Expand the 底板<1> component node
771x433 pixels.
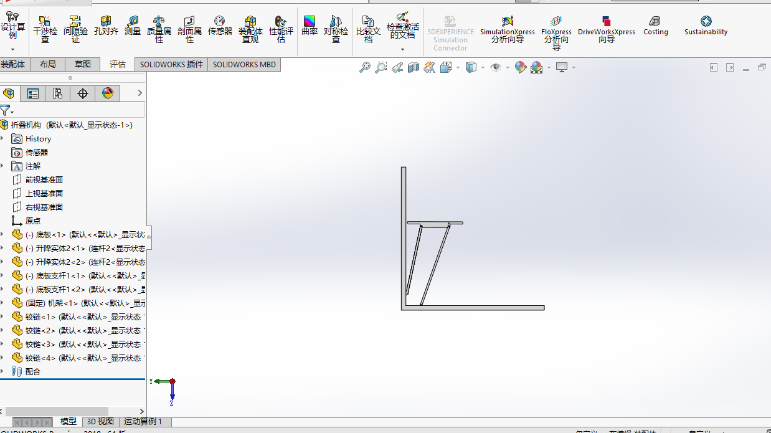pos(2,234)
